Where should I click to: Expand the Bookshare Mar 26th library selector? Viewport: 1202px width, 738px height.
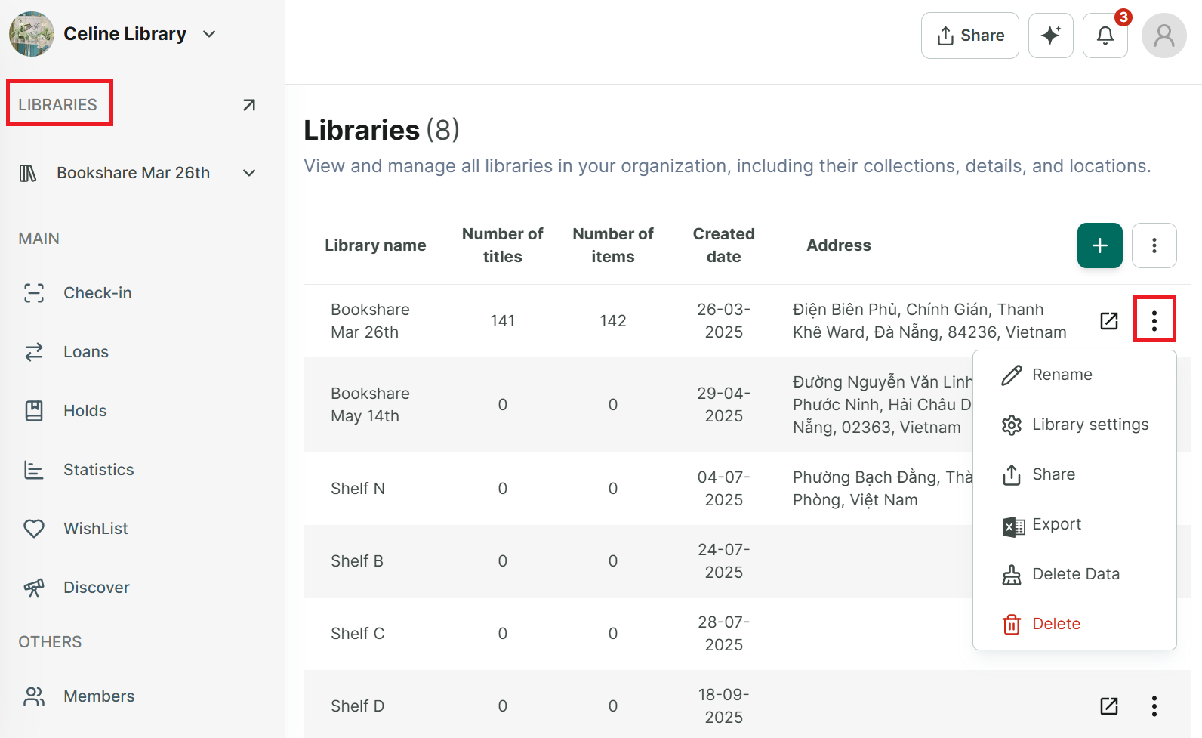pos(248,173)
